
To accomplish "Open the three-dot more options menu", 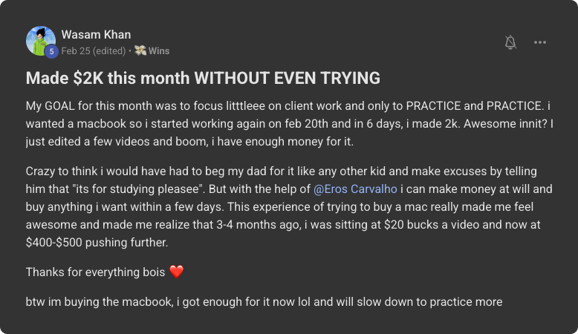I will (x=540, y=42).
